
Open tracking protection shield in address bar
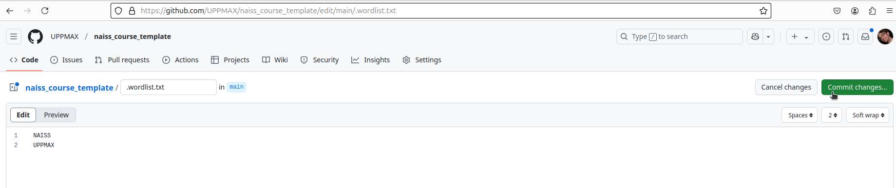(119, 11)
